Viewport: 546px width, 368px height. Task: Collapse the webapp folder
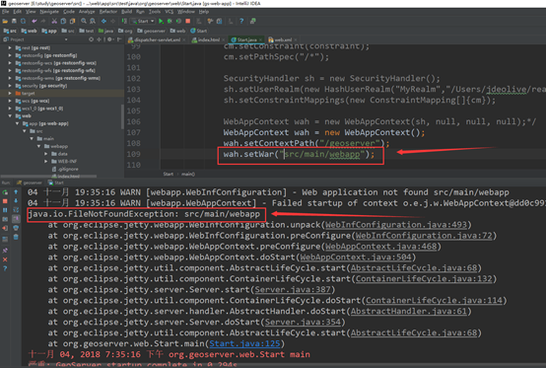point(39,146)
